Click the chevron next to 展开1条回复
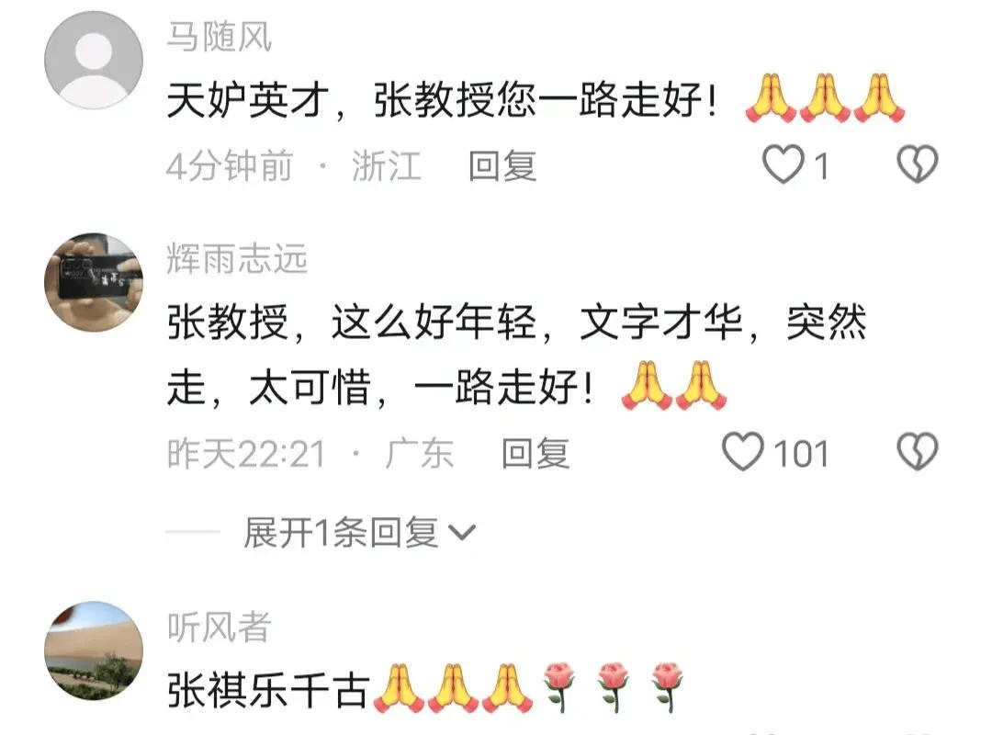This screenshot has width=992, height=735. click(x=462, y=533)
